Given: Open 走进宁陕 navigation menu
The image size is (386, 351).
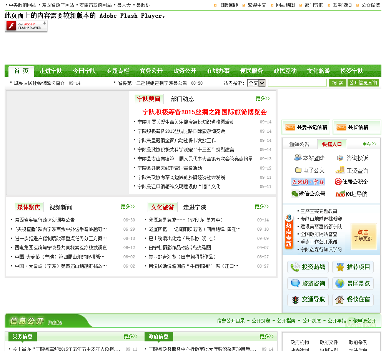Looking at the screenshot, I should click(51, 71).
